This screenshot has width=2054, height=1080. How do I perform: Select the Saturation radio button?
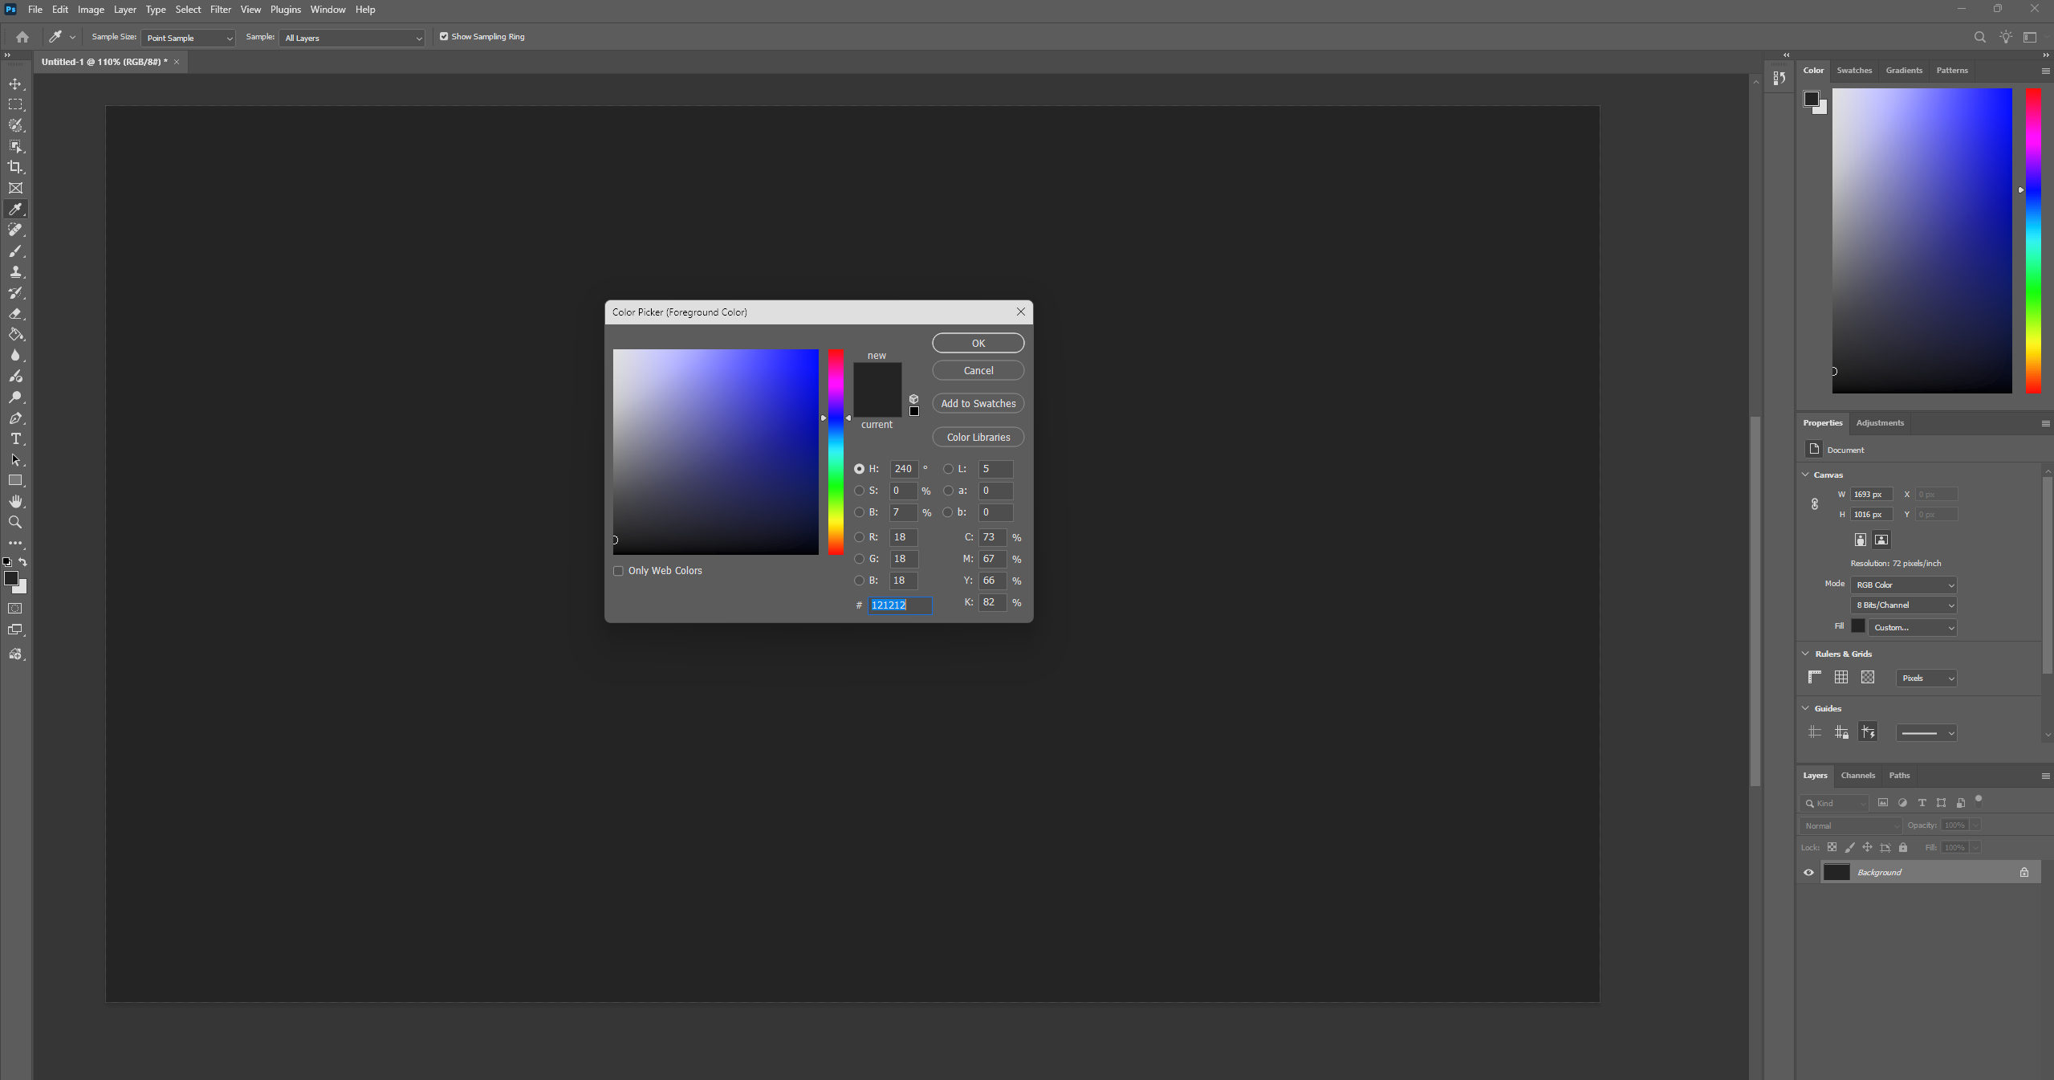(859, 491)
